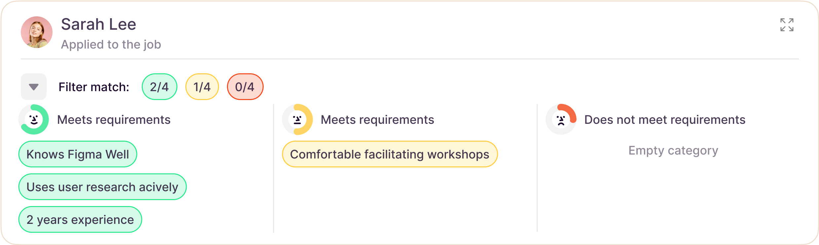Click the Filter match label
This screenshot has width=819, height=245.
point(94,87)
